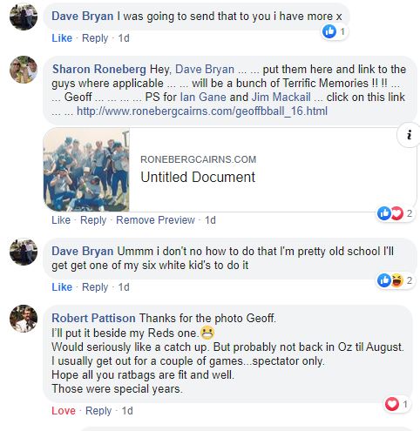Open Robert Pattison's name link
Image resolution: width=420 pixels, height=431 pixels.
93,318
